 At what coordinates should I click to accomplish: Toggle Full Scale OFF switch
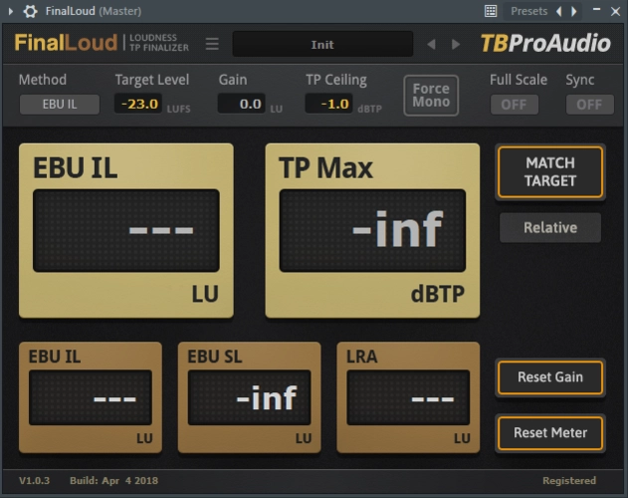pos(515,105)
